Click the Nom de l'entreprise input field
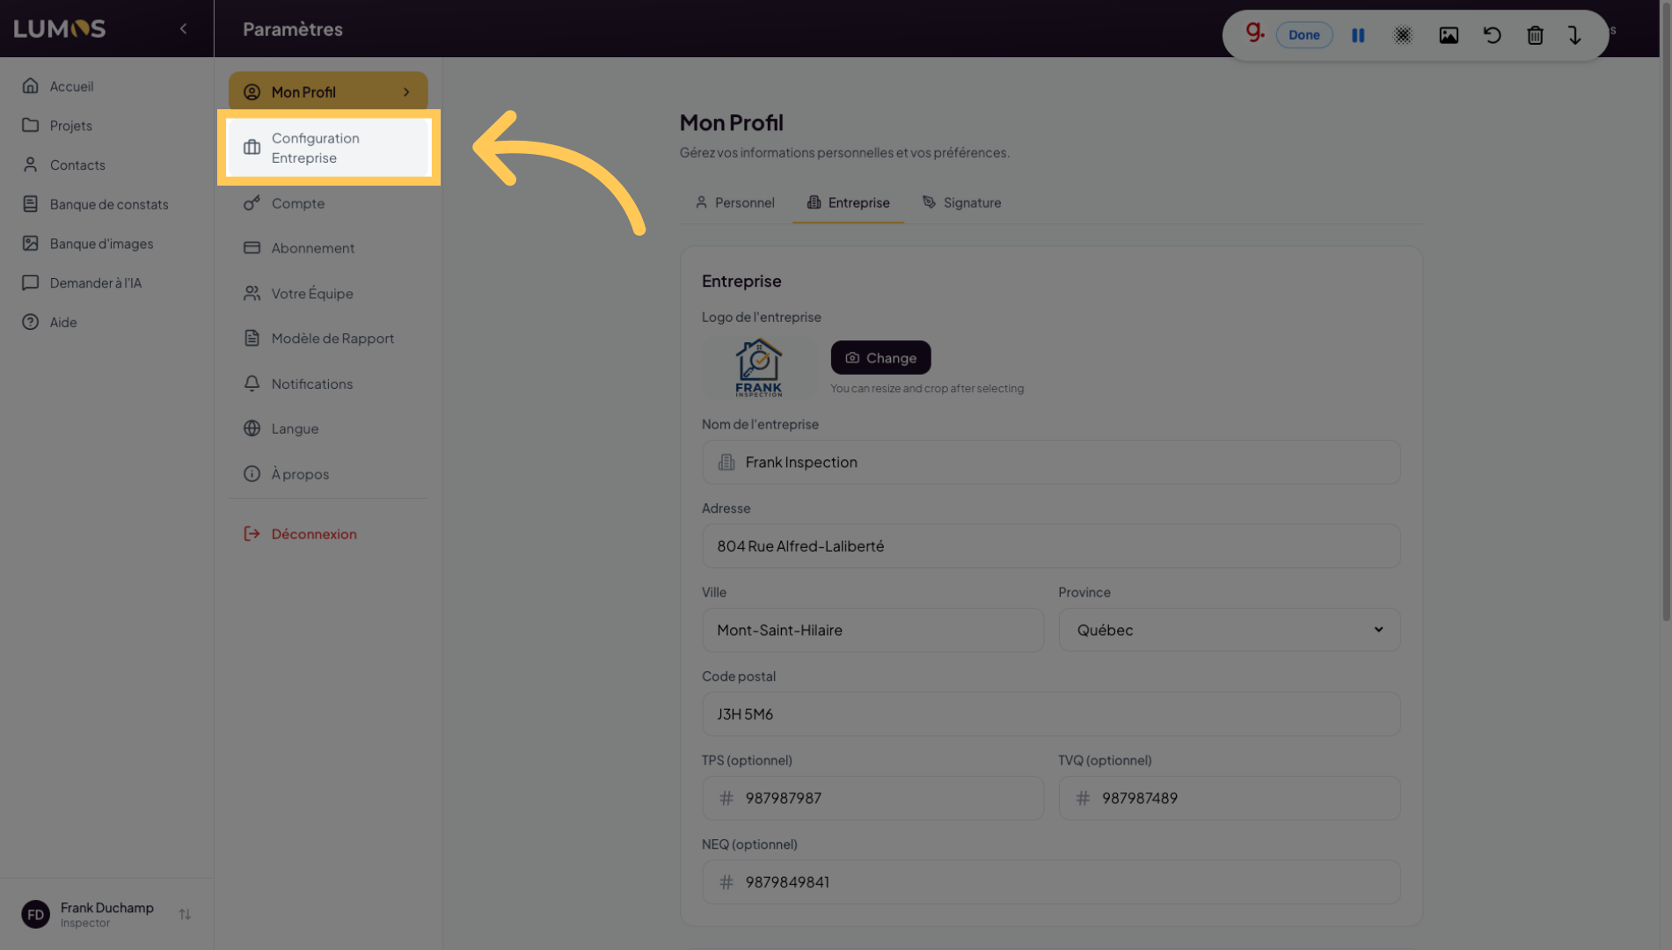The height and width of the screenshot is (950, 1672). click(1051, 462)
